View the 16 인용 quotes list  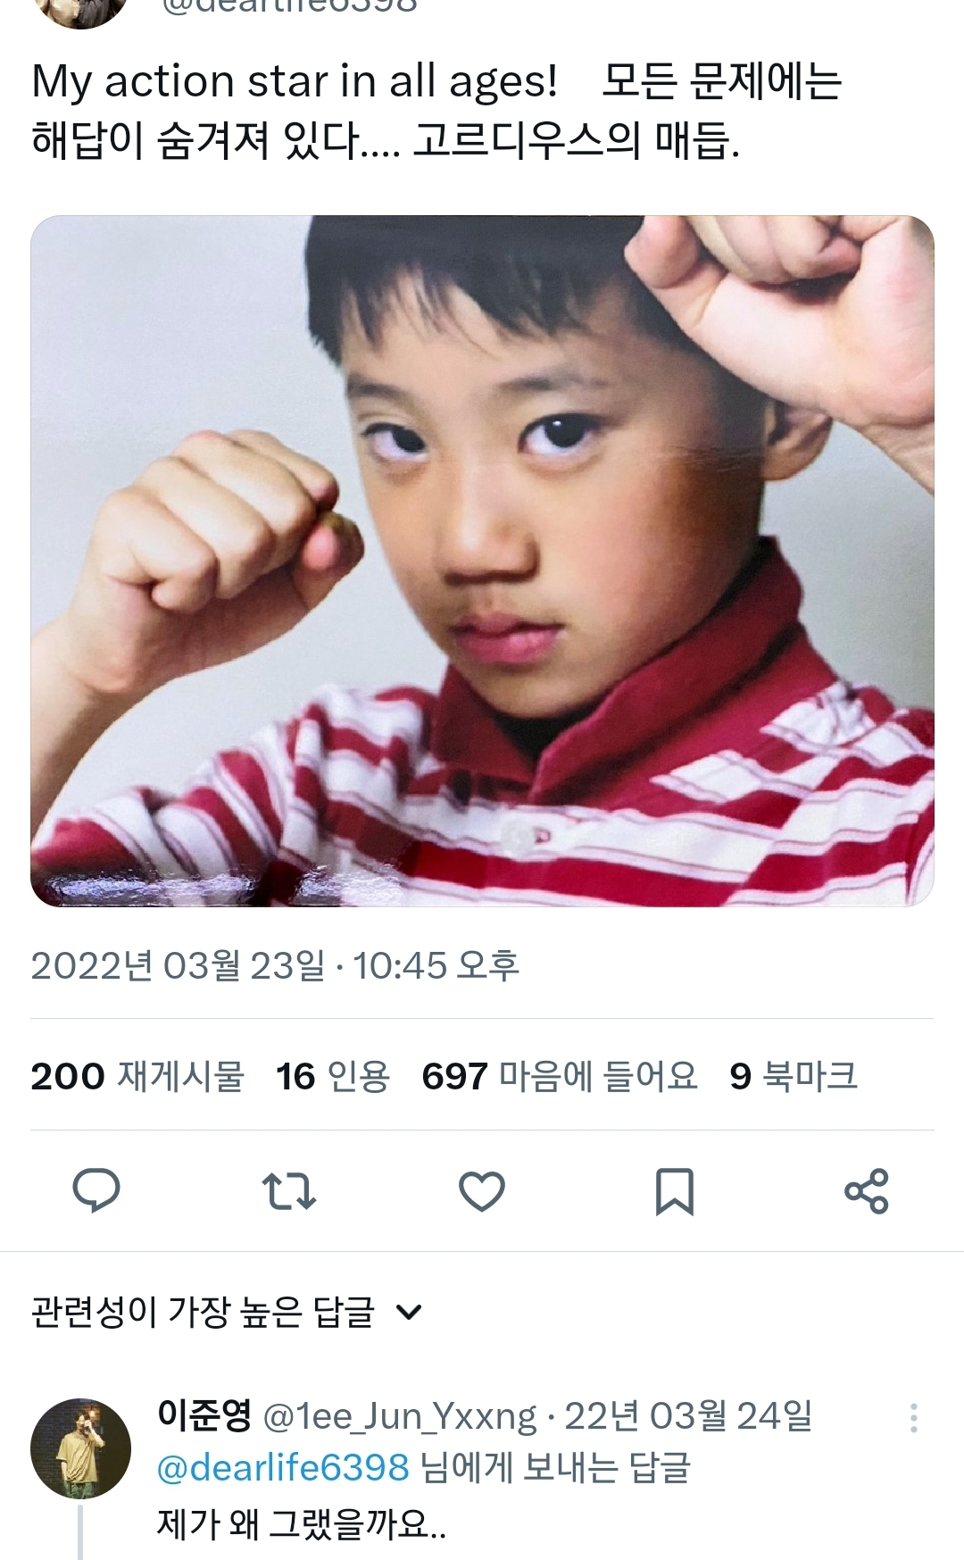coord(333,1075)
